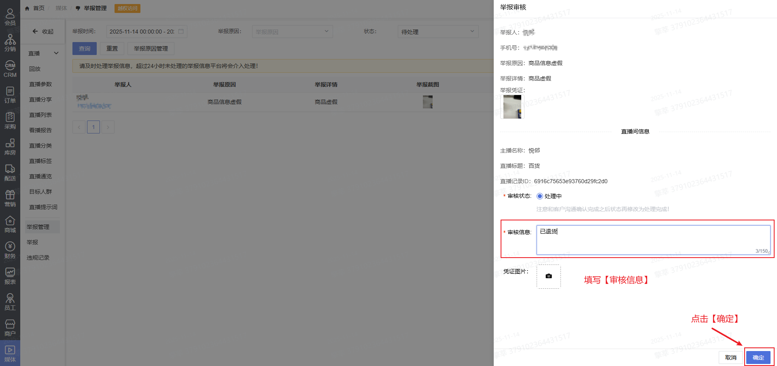Open the CRM sidebar icon
777x366 pixels.
(x=10, y=69)
